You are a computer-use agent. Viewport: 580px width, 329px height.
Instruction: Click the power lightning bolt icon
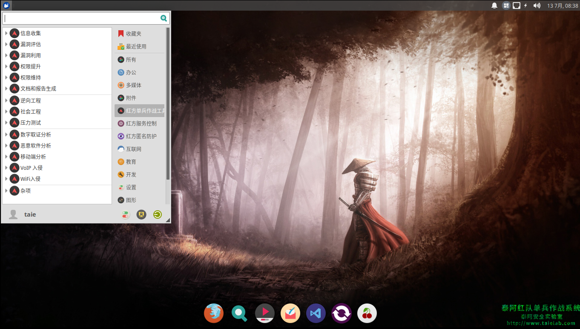point(525,6)
